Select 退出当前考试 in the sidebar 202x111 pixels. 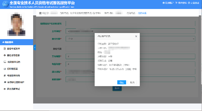13,89
